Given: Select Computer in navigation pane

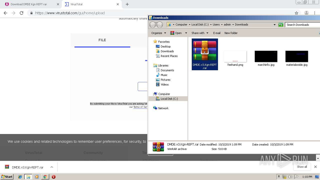Looking at the screenshot, I should click(164, 94).
